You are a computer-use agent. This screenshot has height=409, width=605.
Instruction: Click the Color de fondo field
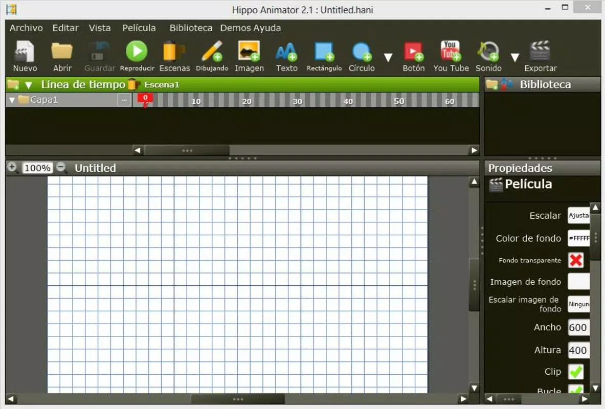[578, 238]
